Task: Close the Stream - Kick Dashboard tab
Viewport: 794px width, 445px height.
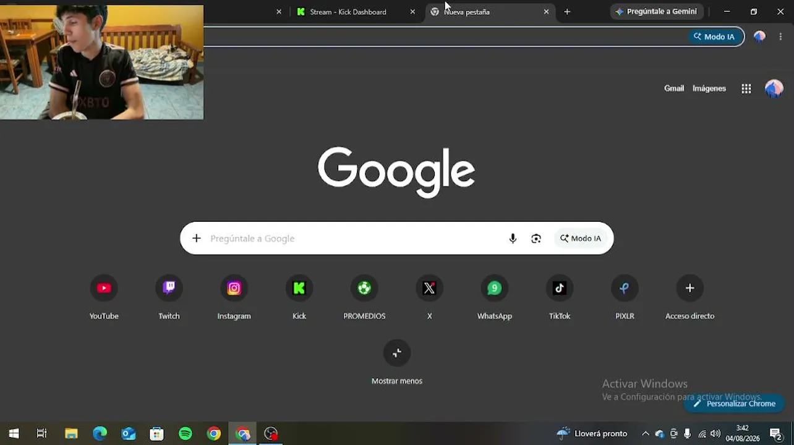Action: (x=412, y=12)
